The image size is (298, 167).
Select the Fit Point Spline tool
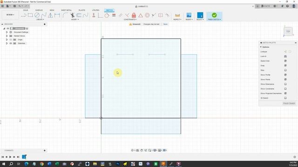pyautogui.click(x=44, y=15)
